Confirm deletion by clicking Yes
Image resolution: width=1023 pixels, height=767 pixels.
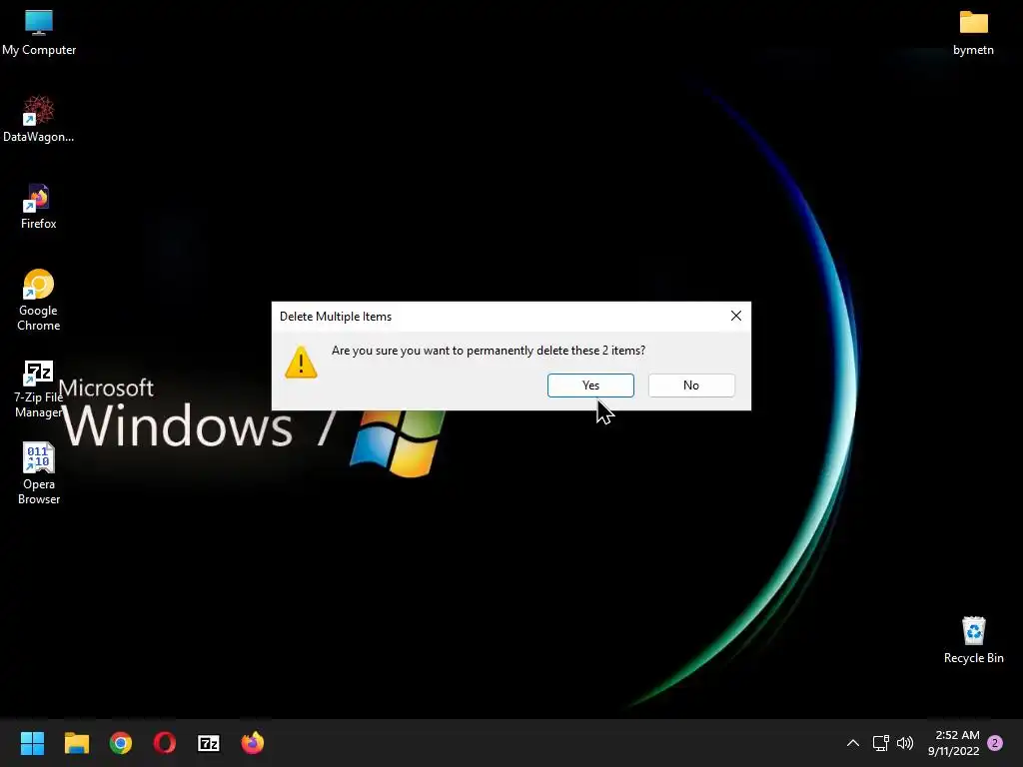pyautogui.click(x=590, y=385)
